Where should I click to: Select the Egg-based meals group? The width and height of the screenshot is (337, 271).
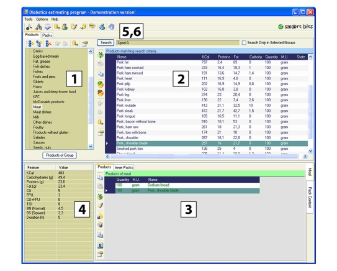click(46, 56)
